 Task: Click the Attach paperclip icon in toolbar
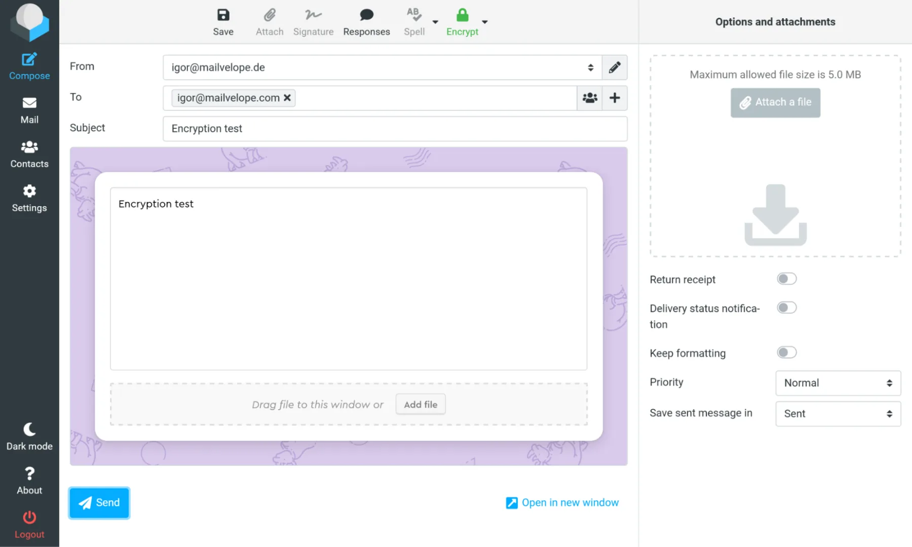[x=269, y=21]
